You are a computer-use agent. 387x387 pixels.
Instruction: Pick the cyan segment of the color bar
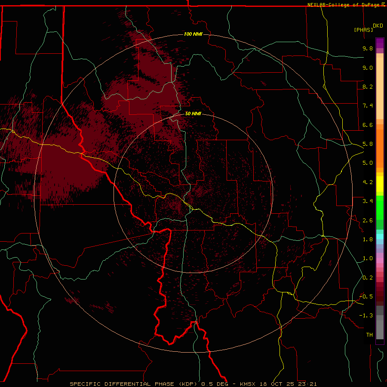[x=380, y=236]
